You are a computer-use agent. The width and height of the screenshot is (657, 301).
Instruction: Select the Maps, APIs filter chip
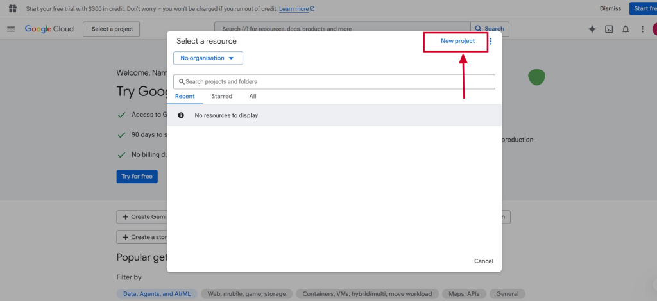465,294
